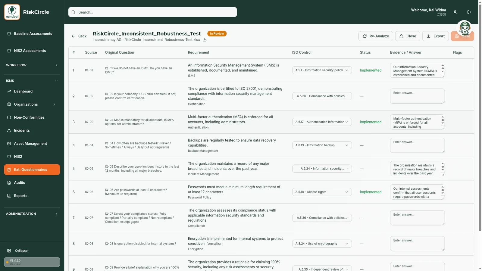Viewport: 482px width, 271px height.
Task: Open ISO Control dropdown A.5.18 Access rights
Action: pos(322,192)
